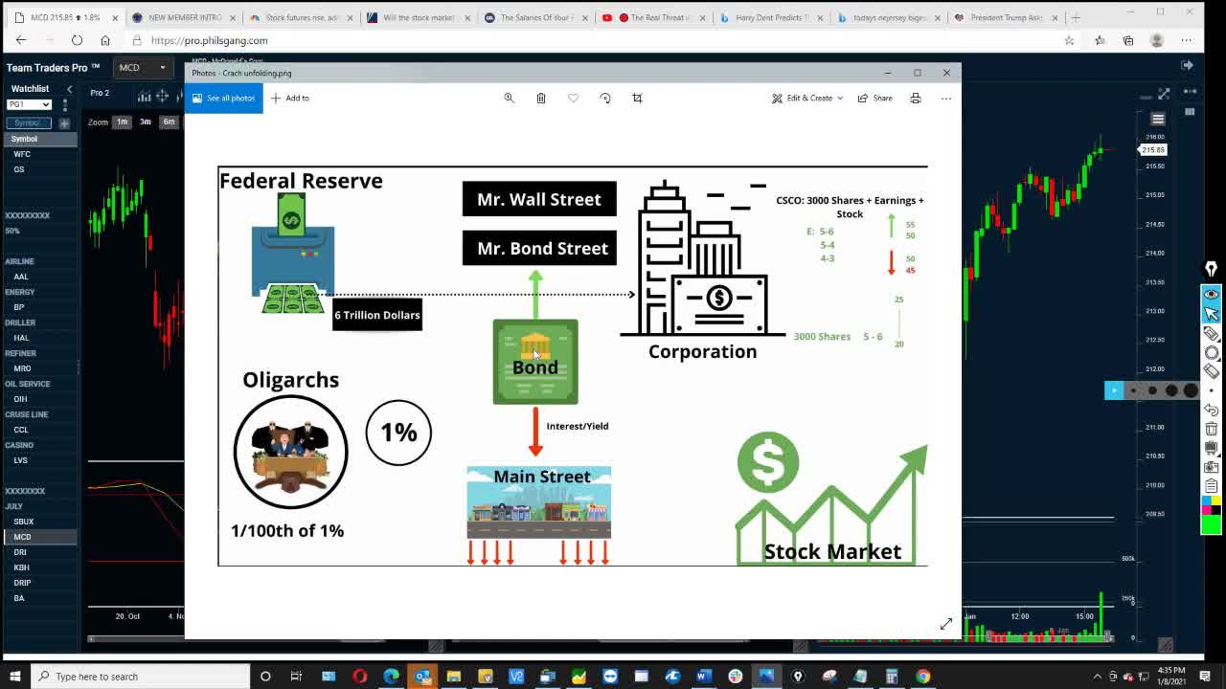Viewport: 1226px width, 689px height.
Task: Select the eraser annotation tool
Action: [1211, 371]
